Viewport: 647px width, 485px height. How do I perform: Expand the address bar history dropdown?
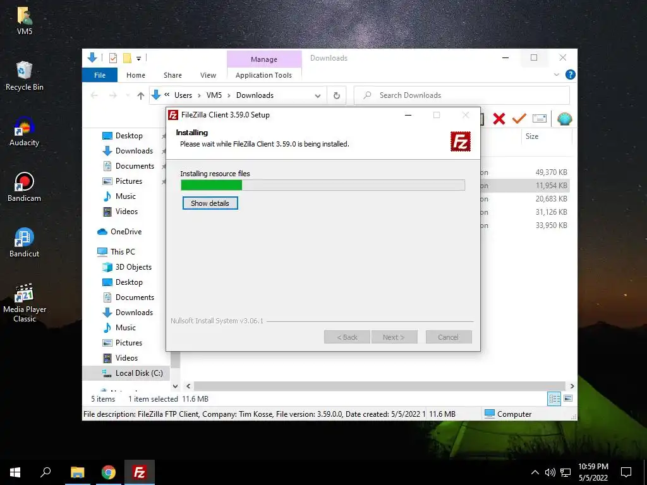tap(317, 96)
